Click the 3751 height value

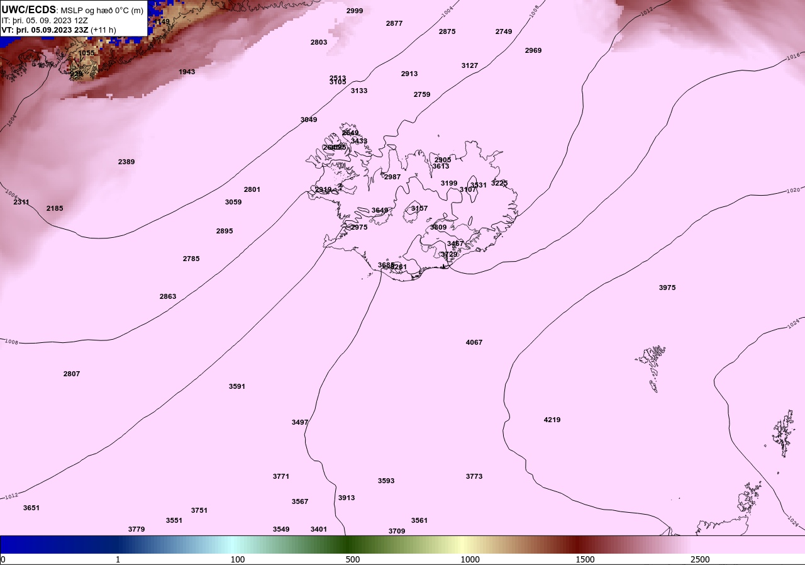[199, 510]
